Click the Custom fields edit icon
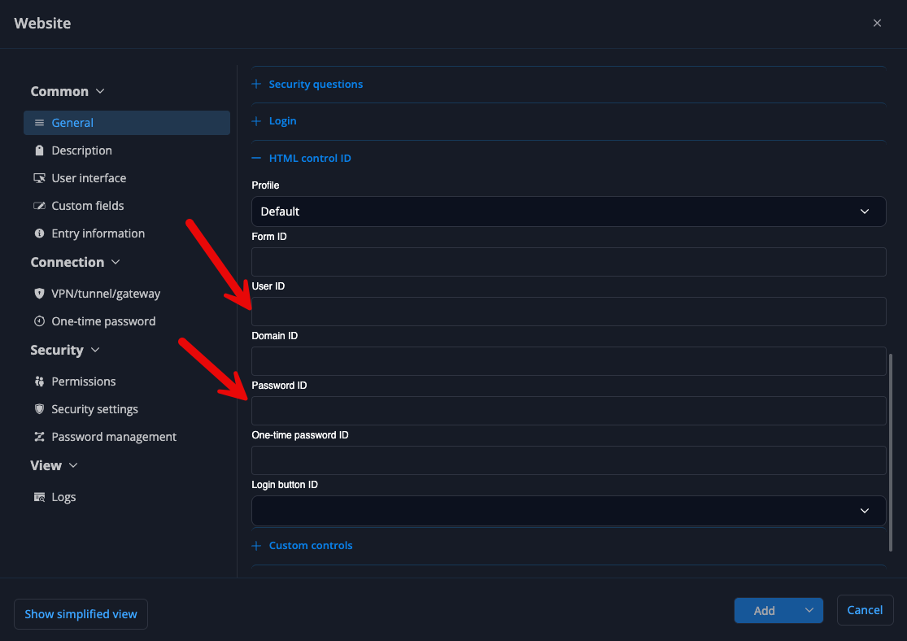907x641 pixels. coord(39,206)
